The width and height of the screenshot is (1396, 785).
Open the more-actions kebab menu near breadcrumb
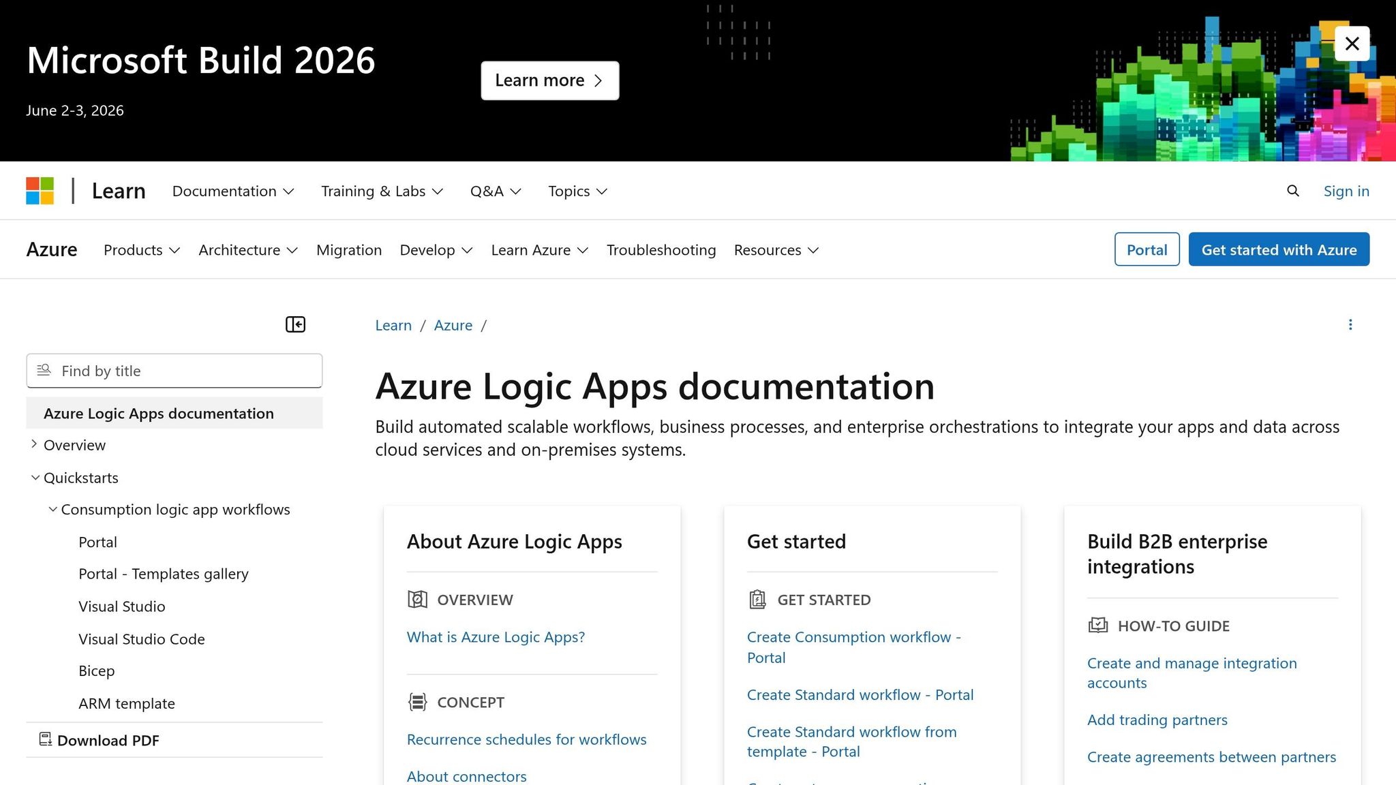click(1350, 324)
